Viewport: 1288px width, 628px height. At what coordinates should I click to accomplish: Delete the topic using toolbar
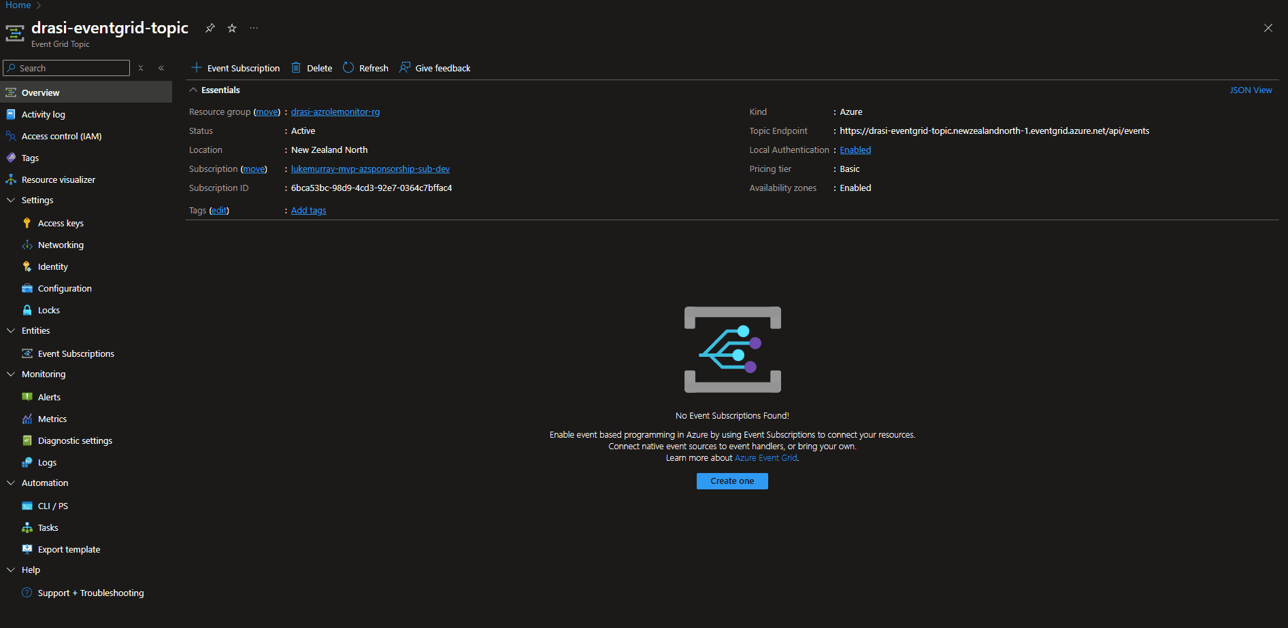[x=312, y=68]
